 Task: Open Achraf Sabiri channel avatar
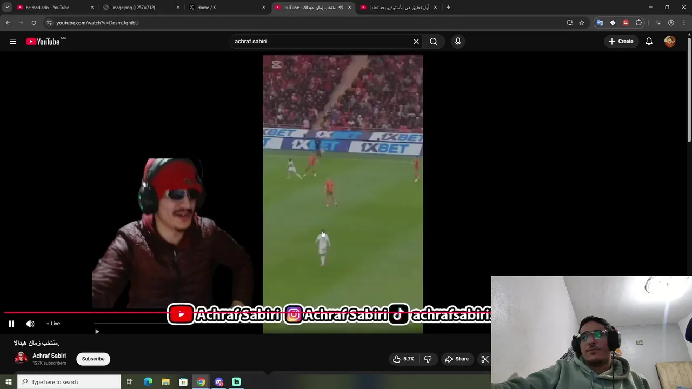click(21, 358)
